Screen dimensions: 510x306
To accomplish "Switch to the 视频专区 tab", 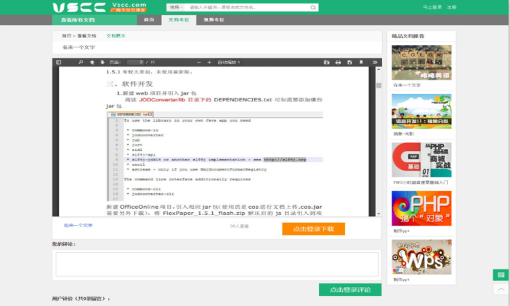I will click(x=214, y=20).
